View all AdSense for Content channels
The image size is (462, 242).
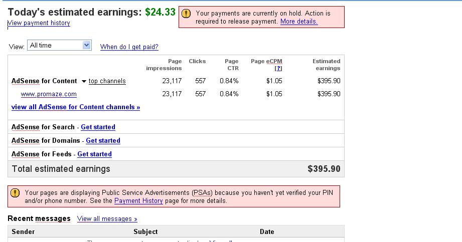pos(76,107)
